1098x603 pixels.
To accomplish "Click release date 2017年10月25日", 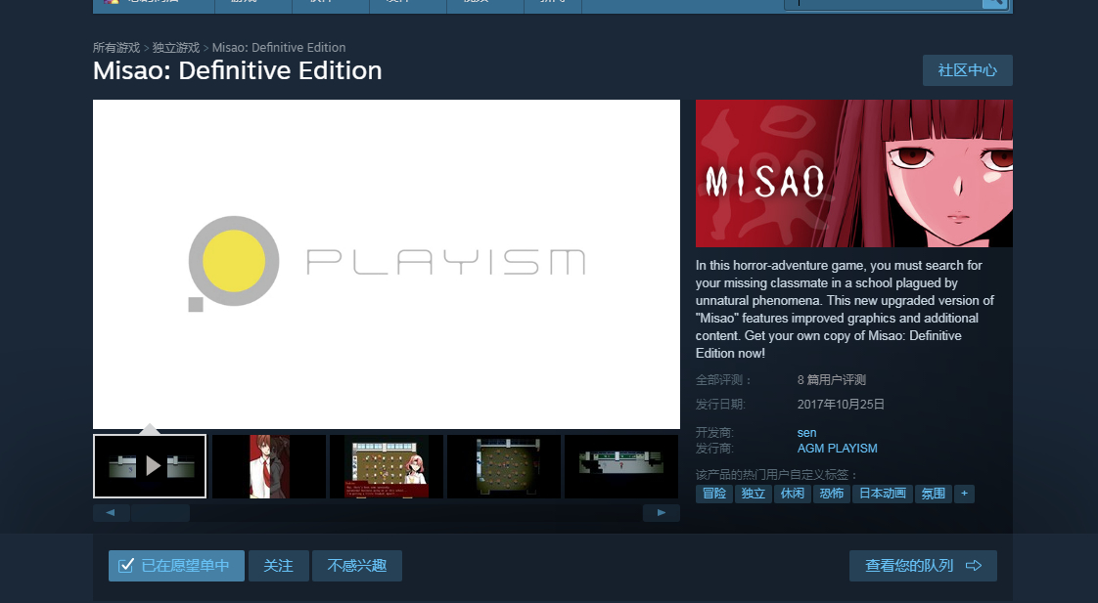I will coord(841,405).
